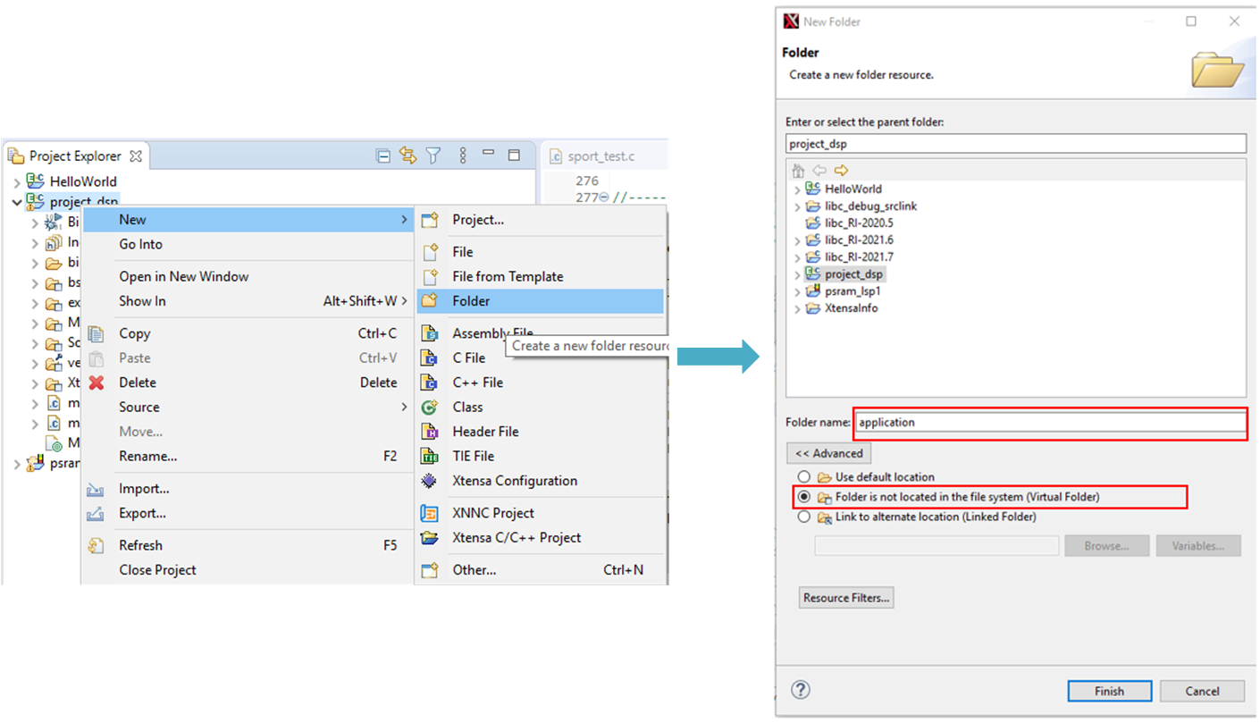Select Xtensa Configuration menu entry

click(x=514, y=481)
